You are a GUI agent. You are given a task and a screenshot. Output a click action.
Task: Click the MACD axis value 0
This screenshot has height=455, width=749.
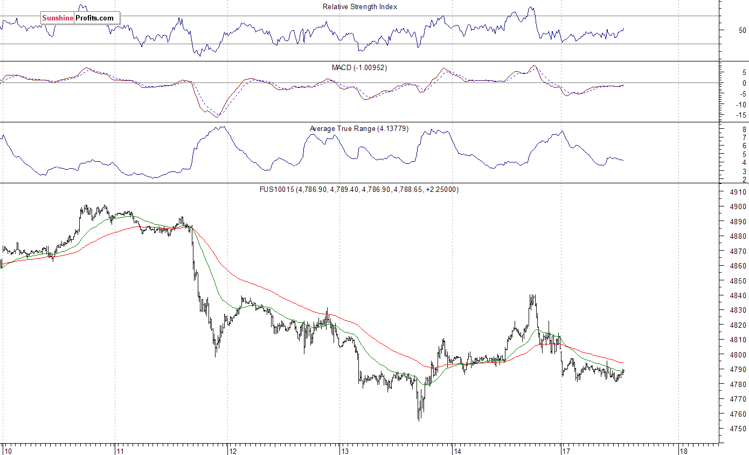(744, 83)
